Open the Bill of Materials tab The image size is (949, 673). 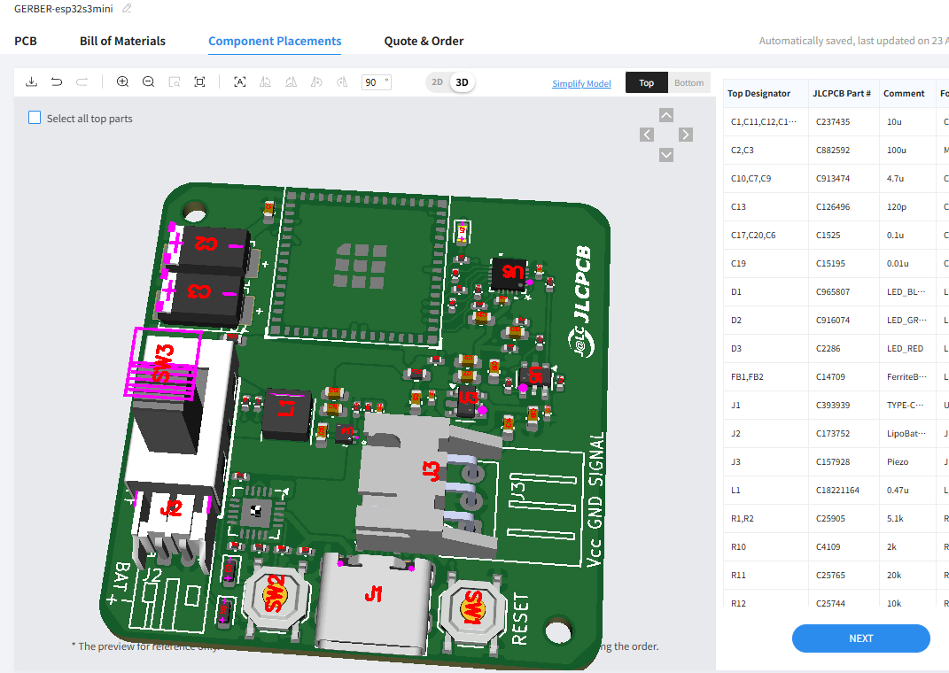[x=122, y=41]
